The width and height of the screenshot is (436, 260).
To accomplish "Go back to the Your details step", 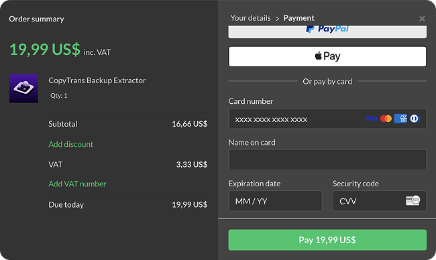I will click(x=250, y=18).
